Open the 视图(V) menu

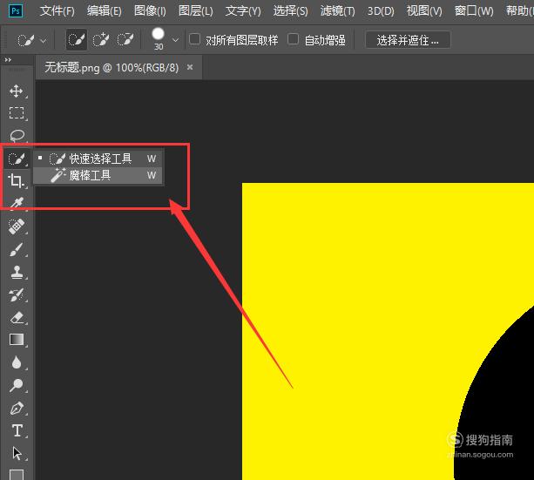(x=424, y=11)
